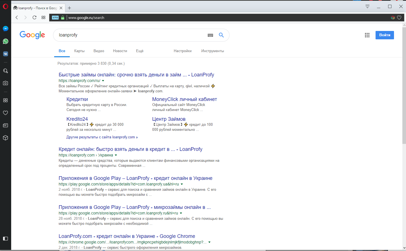Open Google Play микрозаймы онлайн result
The height and width of the screenshot is (251, 406).
[135, 207]
